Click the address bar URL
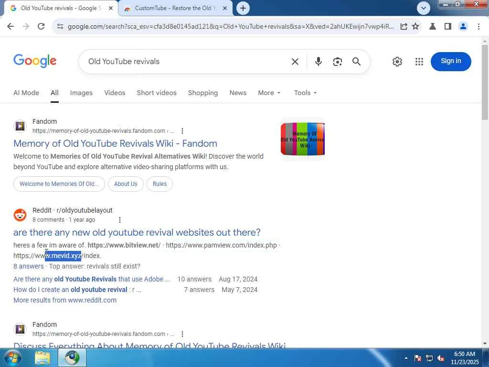The height and width of the screenshot is (367, 489). click(231, 27)
